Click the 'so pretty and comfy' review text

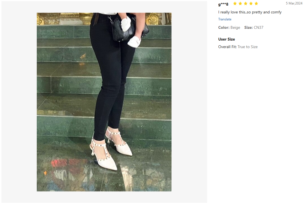(x=264, y=12)
